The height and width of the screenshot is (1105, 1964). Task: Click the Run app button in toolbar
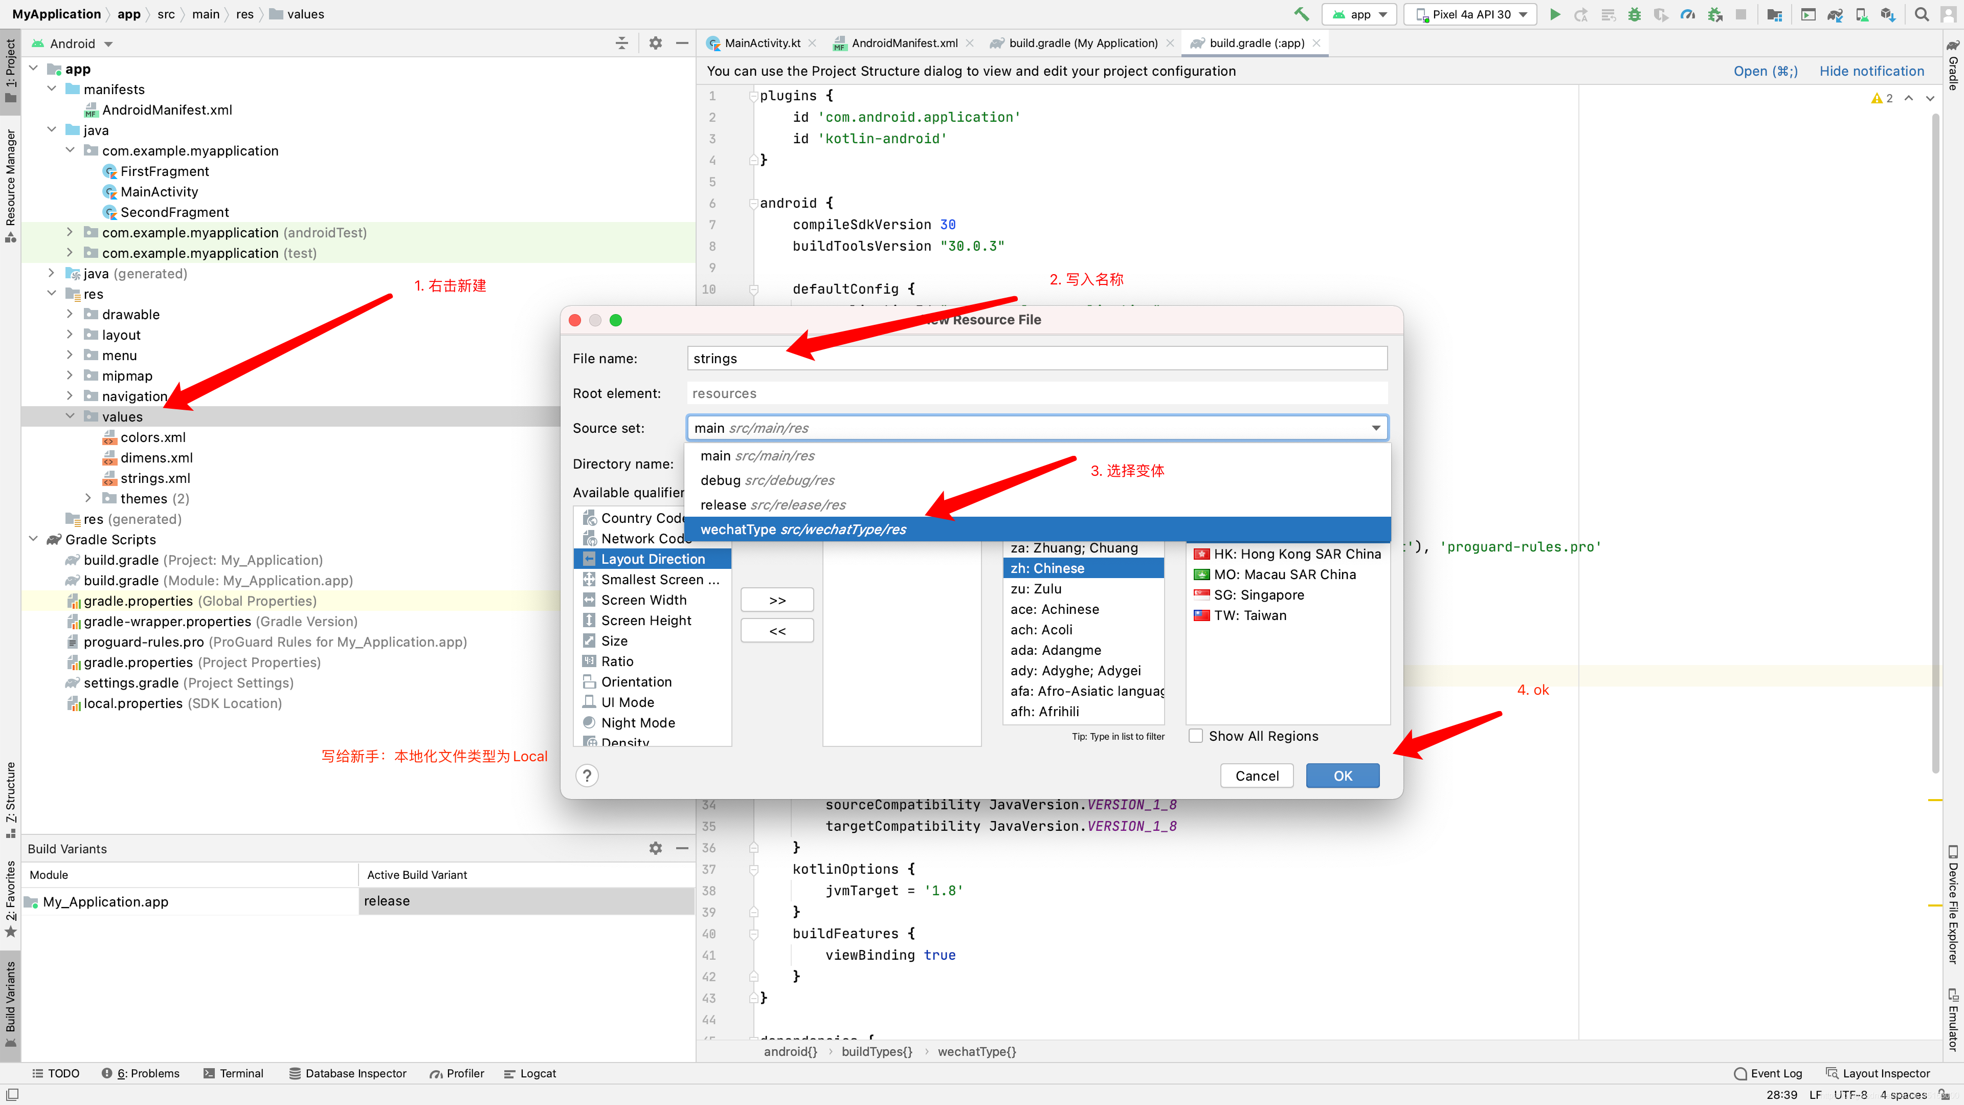1554,13
